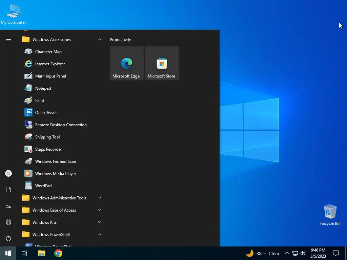Open the clock showing 9:46 PM
The width and height of the screenshot is (347, 260).
click(x=318, y=253)
